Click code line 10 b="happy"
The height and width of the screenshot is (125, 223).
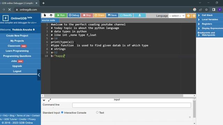tap(58, 56)
